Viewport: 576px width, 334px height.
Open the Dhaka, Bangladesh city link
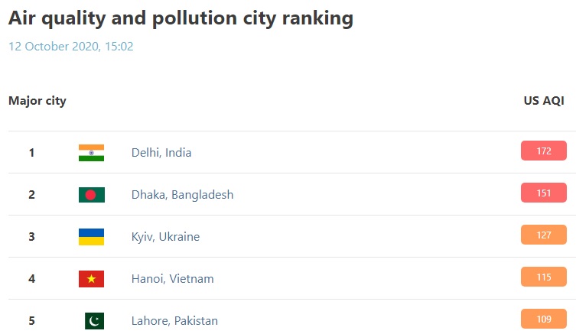182,195
